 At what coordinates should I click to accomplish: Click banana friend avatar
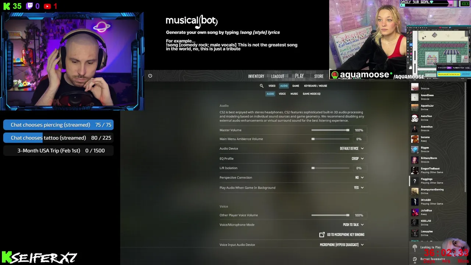tap(415, 139)
